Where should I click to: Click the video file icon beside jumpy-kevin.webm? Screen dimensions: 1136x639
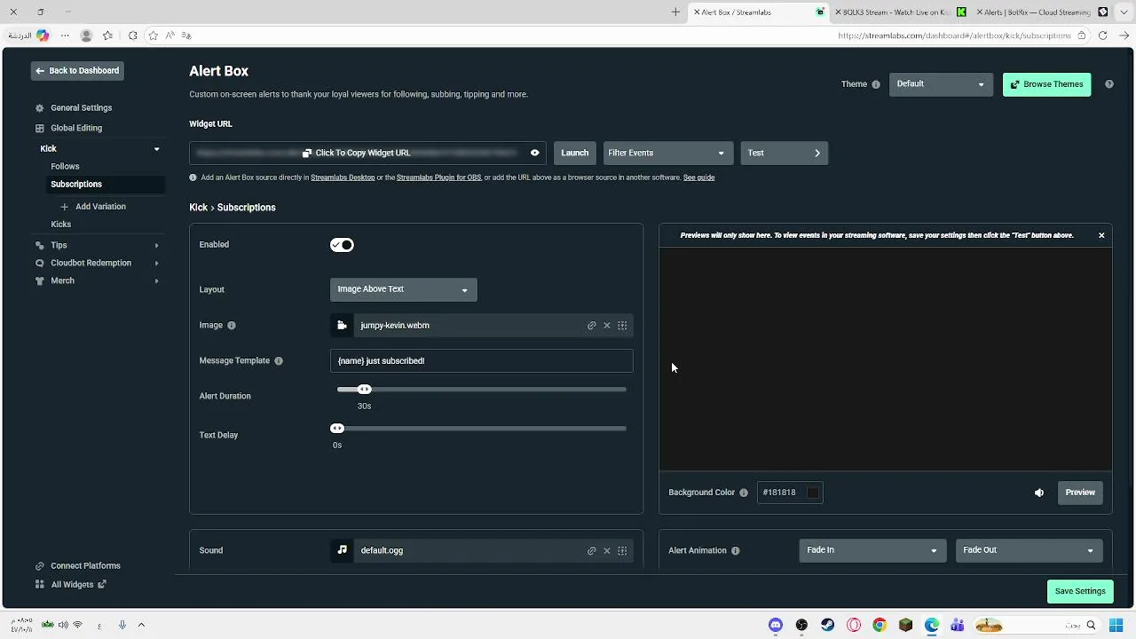(x=342, y=326)
